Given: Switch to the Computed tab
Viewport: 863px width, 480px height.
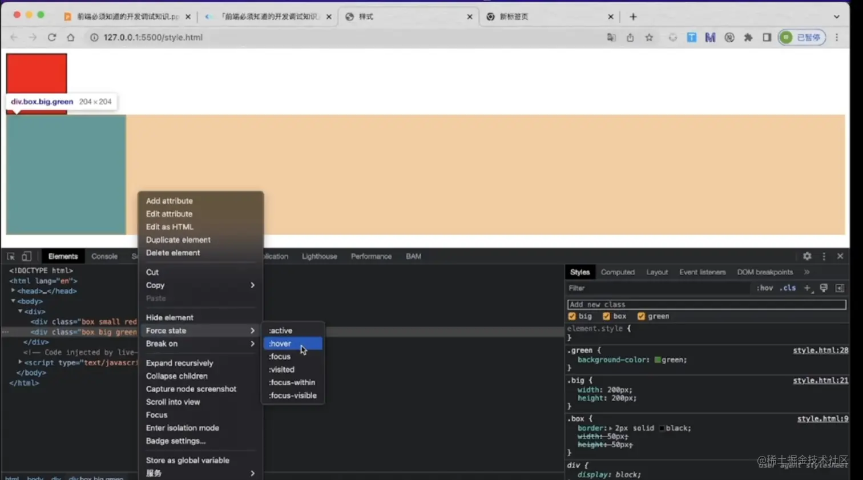Looking at the screenshot, I should click(x=618, y=272).
